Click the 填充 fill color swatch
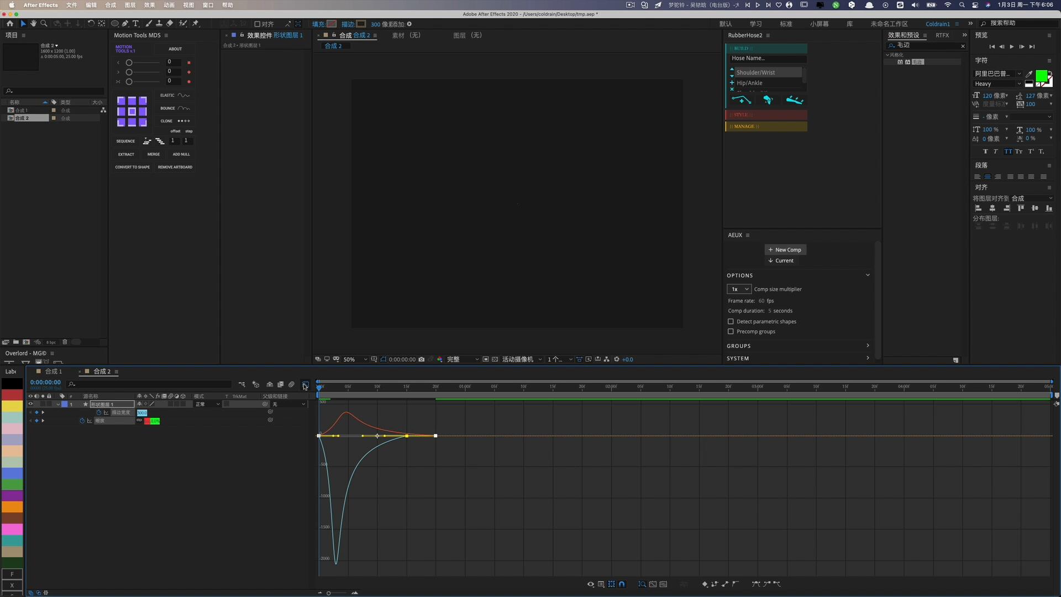This screenshot has width=1061, height=597. (332, 24)
